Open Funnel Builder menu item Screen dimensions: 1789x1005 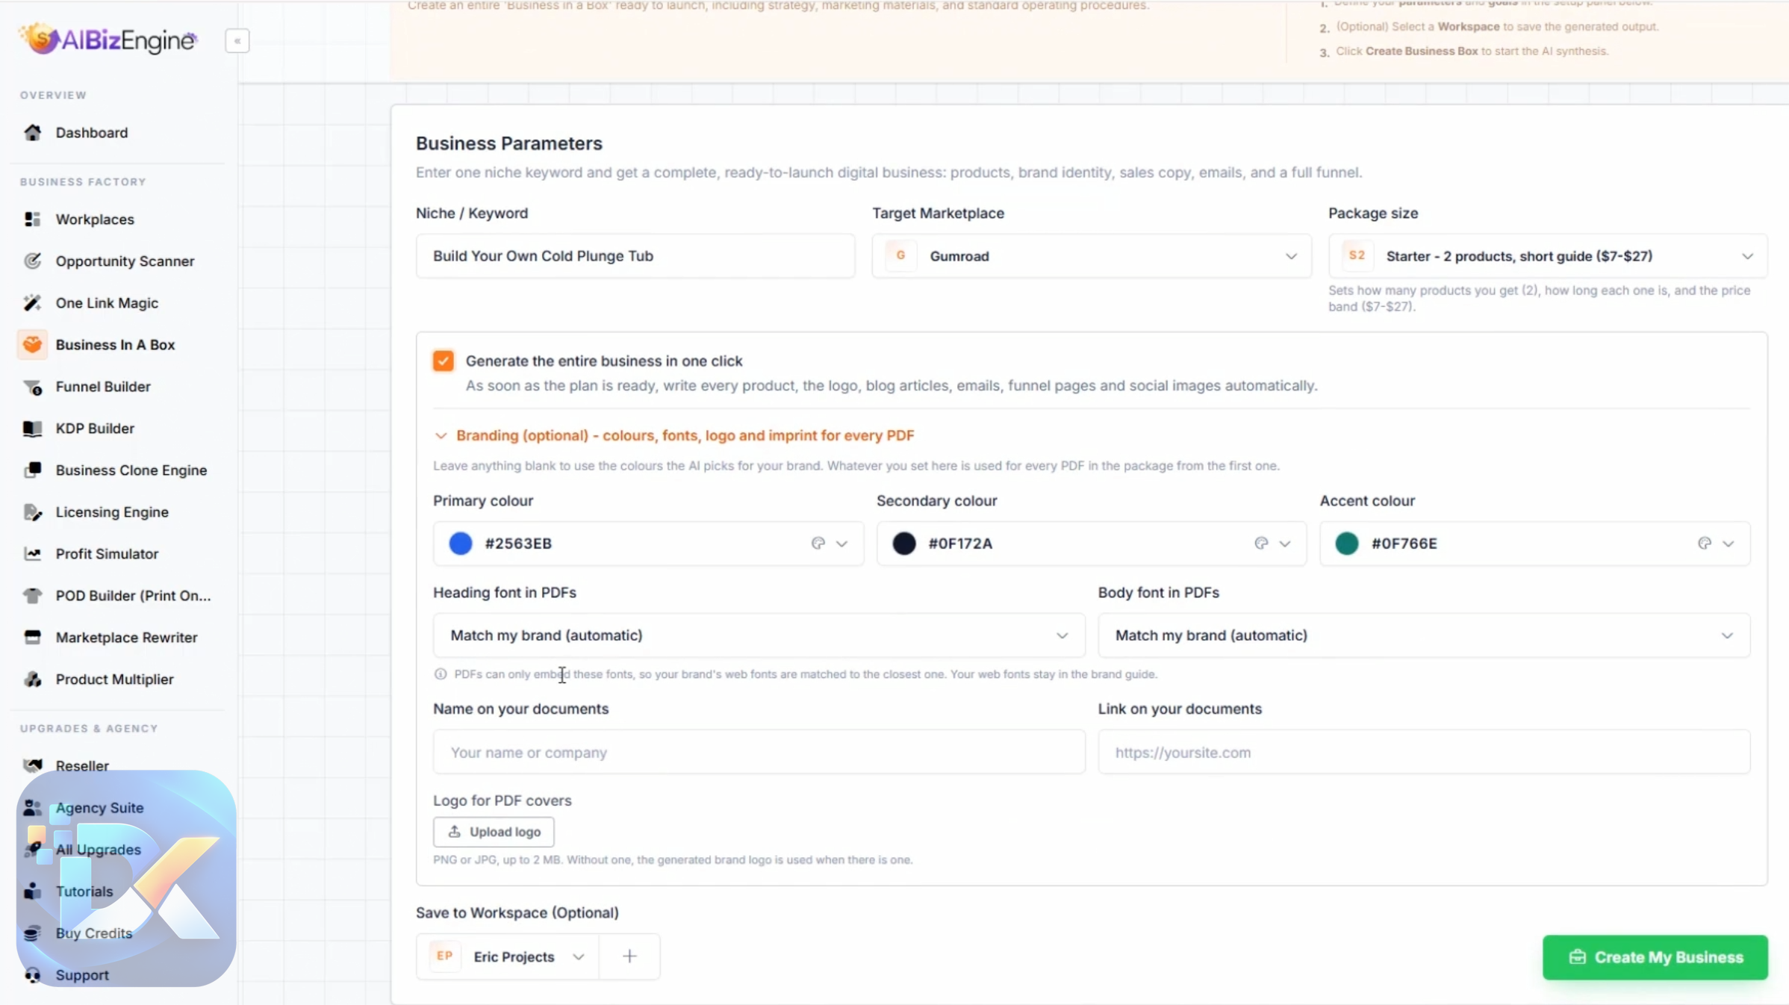[x=103, y=387]
